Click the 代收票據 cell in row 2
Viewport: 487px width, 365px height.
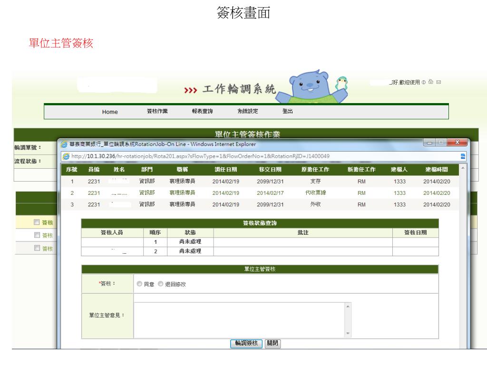point(315,193)
